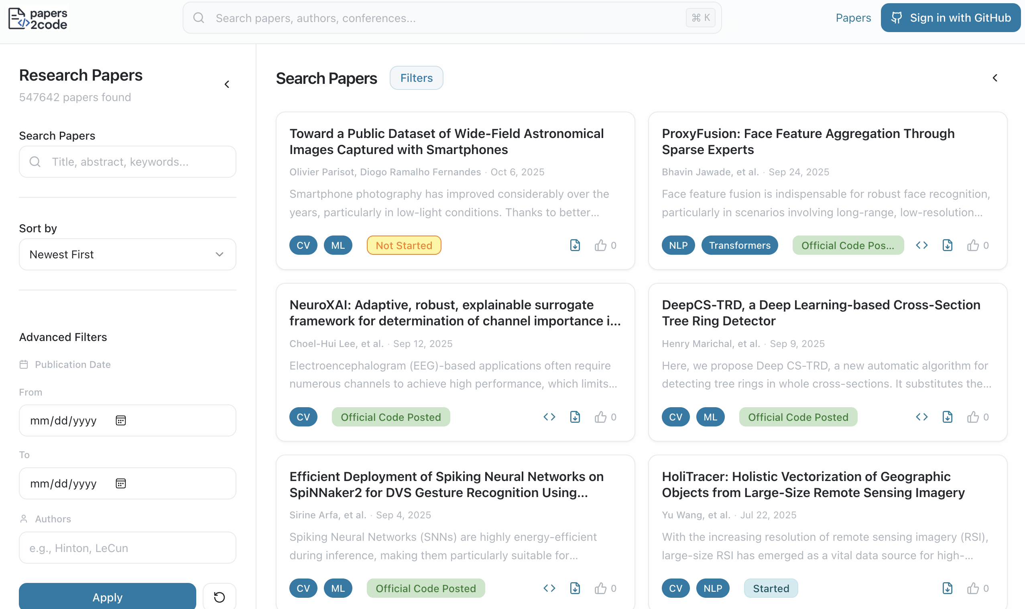Screen dimensions: 1025x609
Task: Open calendar picker in From date field
Action: pos(121,420)
